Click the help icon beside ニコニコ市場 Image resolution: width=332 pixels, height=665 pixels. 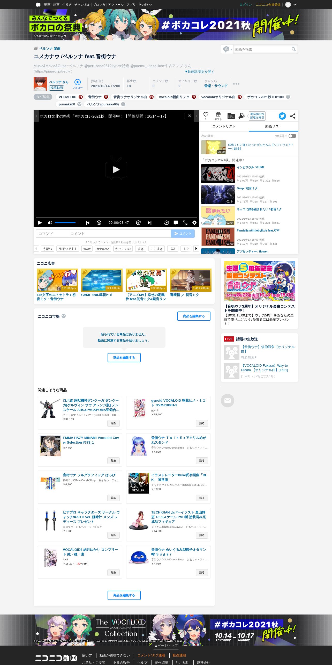click(x=64, y=316)
